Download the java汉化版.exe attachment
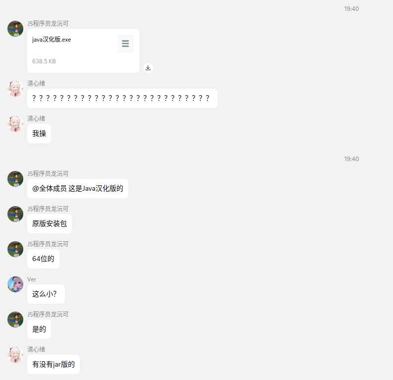This screenshot has height=380, width=393. (148, 68)
